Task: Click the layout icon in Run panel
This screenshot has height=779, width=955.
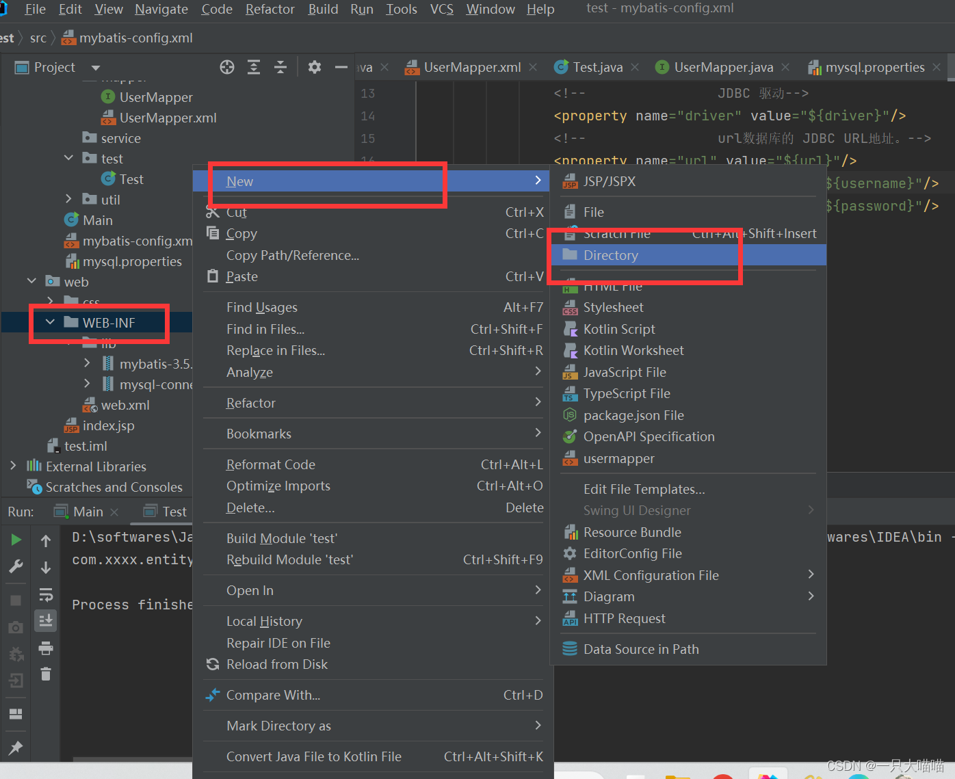Action: 16,714
